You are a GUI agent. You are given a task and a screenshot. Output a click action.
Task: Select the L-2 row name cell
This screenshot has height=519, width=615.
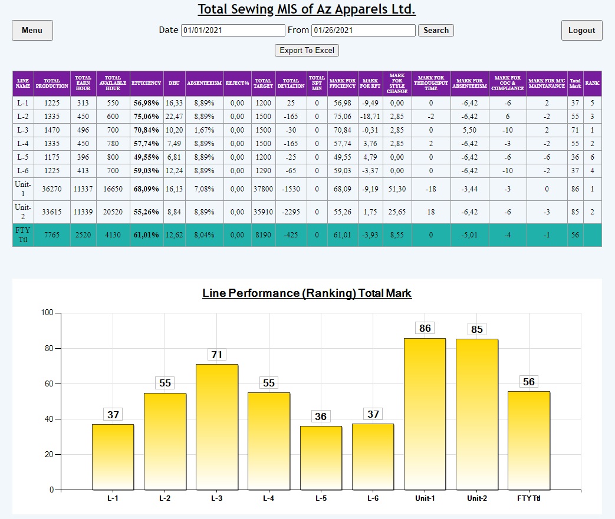point(23,117)
